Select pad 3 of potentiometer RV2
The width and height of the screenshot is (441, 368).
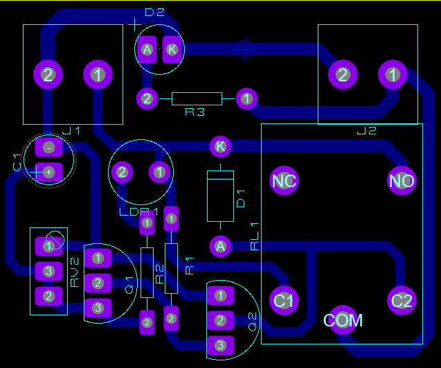(48, 271)
